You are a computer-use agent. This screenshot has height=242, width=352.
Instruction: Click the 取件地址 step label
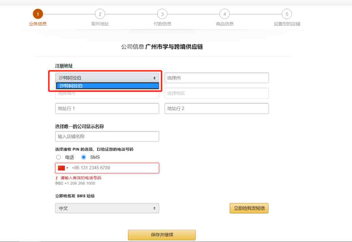100,24
